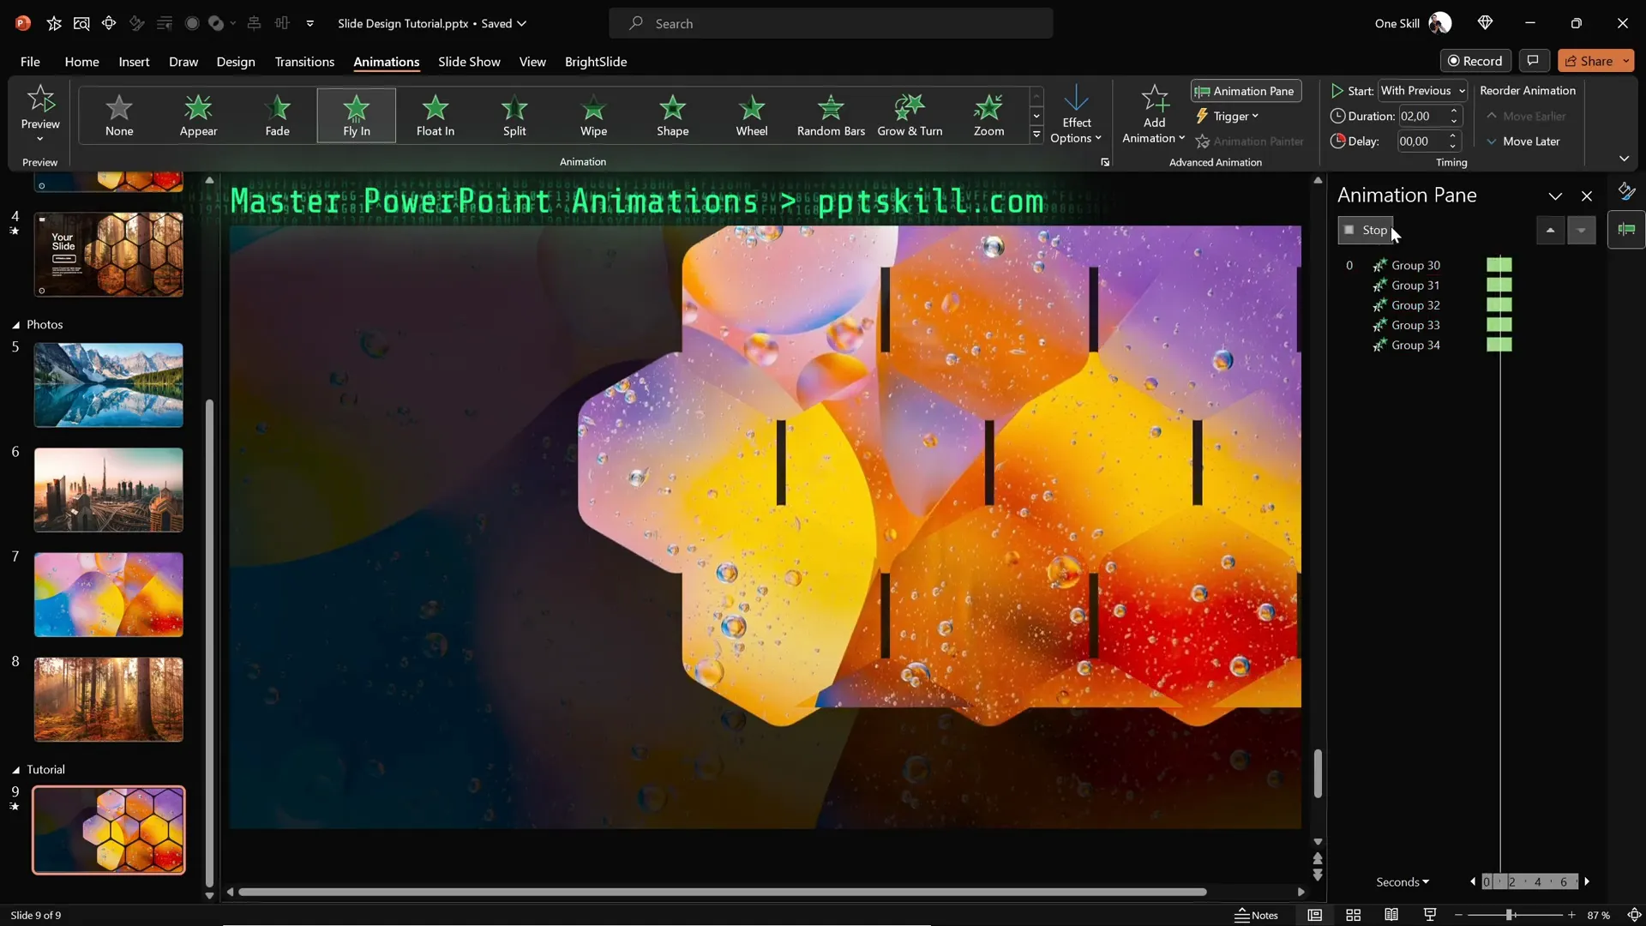Screen dimensions: 1646x926
Task: Switch to the Transitions ribbon tab
Action: point(304,62)
